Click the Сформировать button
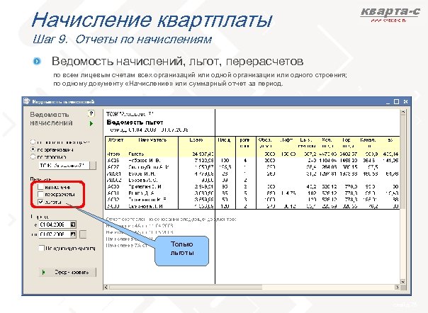The image size is (428, 313). (68, 272)
